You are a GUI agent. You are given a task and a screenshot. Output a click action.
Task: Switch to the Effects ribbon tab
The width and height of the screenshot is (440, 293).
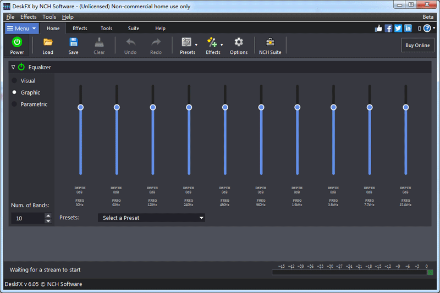coord(80,29)
